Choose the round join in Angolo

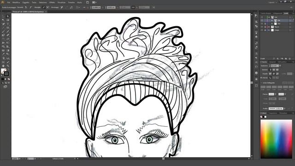[x=274, y=74]
